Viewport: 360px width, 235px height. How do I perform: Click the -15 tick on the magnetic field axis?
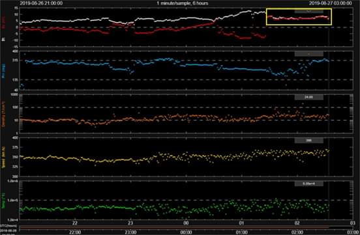[16, 46]
